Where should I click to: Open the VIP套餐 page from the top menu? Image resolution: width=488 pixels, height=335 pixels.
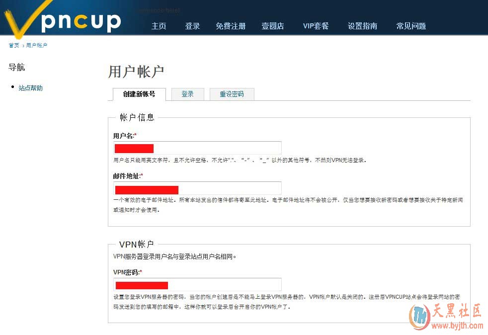316,26
